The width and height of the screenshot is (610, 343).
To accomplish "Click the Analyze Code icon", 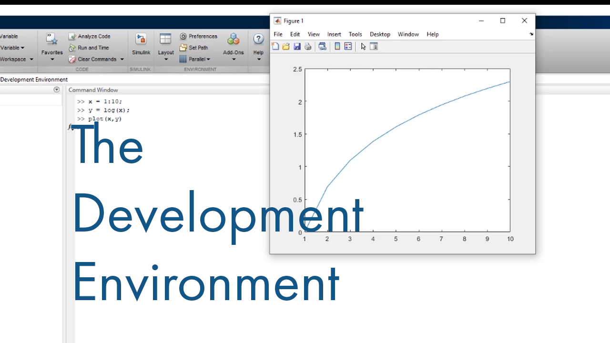I will click(x=72, y=36).
